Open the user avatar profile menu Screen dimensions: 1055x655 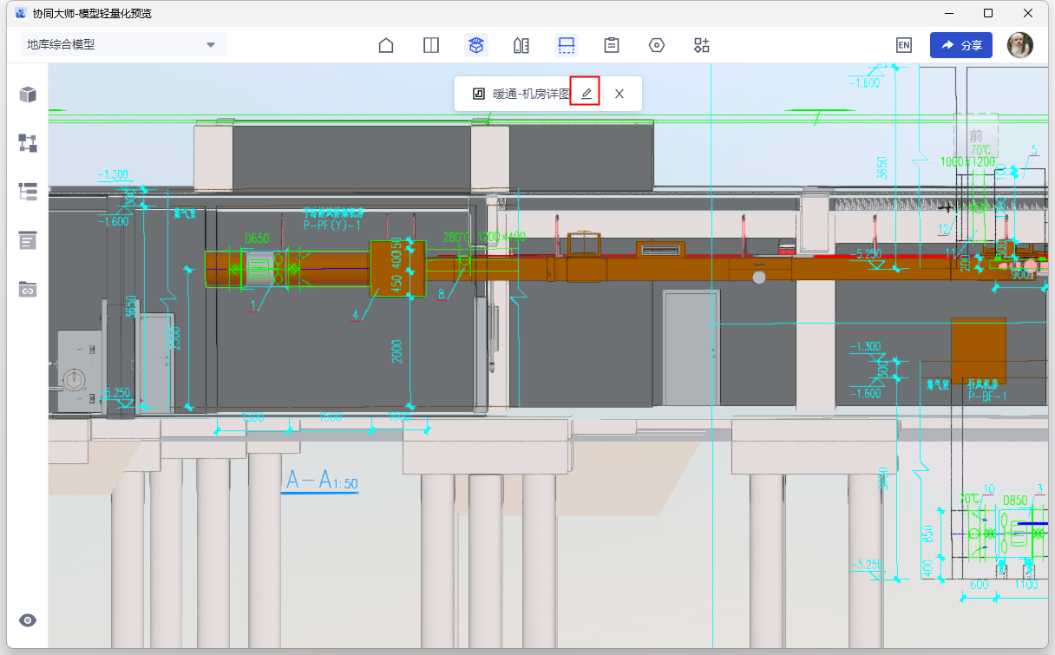pos(1020,46)
